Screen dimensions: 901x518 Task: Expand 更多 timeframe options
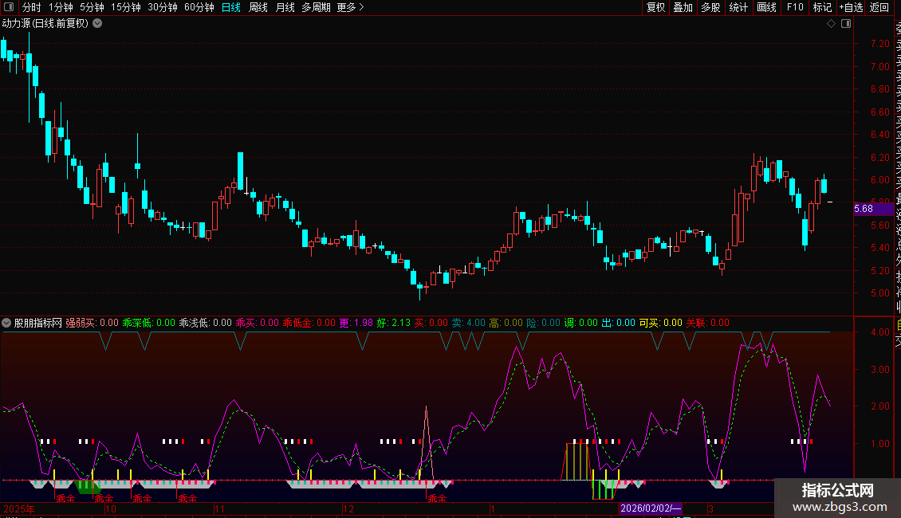(x=350, y=7)
